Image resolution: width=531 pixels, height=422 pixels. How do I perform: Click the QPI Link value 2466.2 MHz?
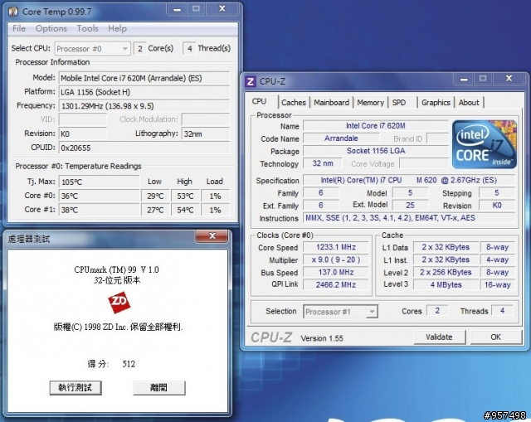335,284
